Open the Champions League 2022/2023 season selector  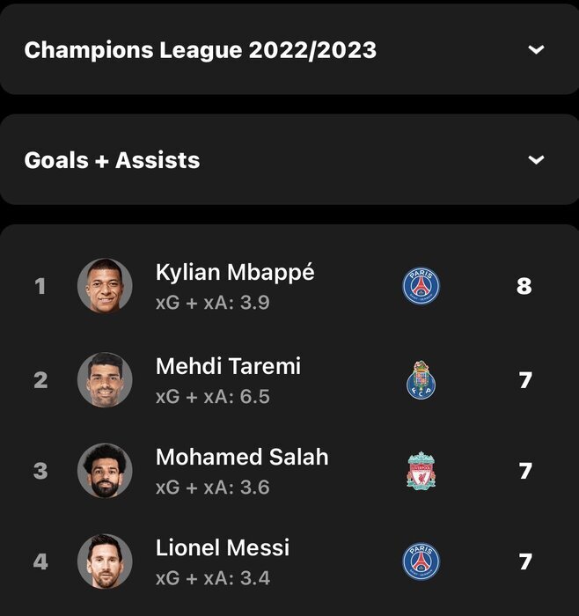tap(289, 49)
